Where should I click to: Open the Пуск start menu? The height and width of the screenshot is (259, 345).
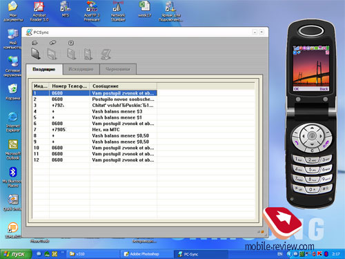[16, 254]
